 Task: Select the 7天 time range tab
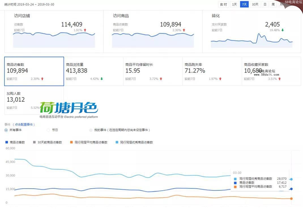[x=244, y=4]
